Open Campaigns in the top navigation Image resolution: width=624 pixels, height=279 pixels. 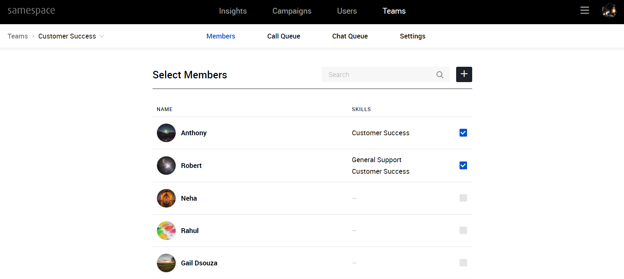point(292,11)
